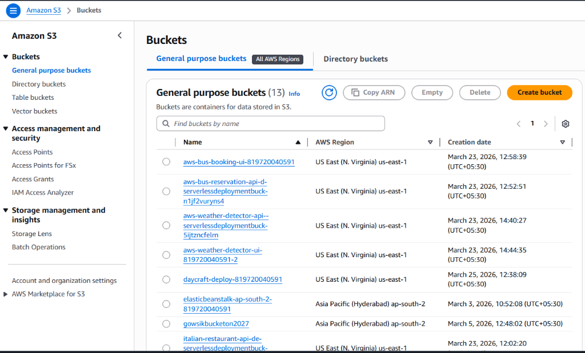Image resolution: width=585 pixels, height=353 pixels.
Task: Open the gowsikbucketon2027 bucket link
Action: coord(217,323)
